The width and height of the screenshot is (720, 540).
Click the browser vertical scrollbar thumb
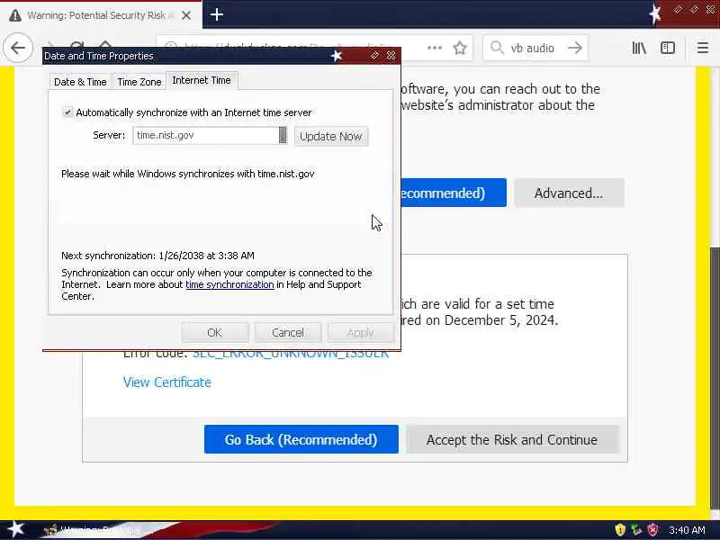(x=715, y=376)
